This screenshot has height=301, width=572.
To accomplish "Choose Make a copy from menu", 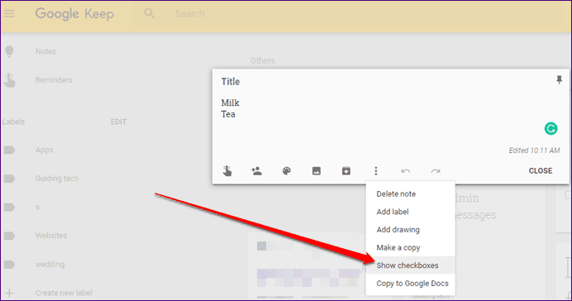I will pyautogui.click(x=410, y=248).
